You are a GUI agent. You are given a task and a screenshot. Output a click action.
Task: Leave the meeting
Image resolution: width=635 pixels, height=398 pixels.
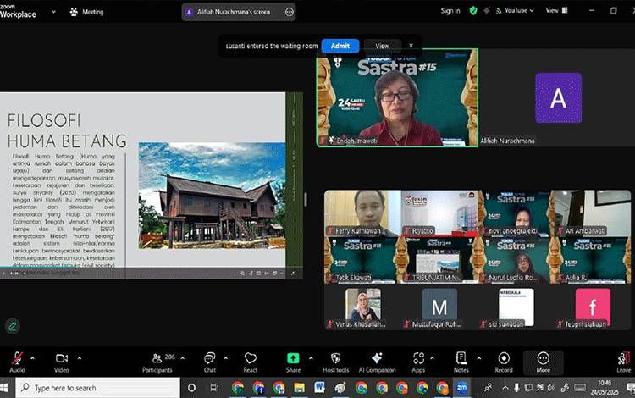click(624, 362)
